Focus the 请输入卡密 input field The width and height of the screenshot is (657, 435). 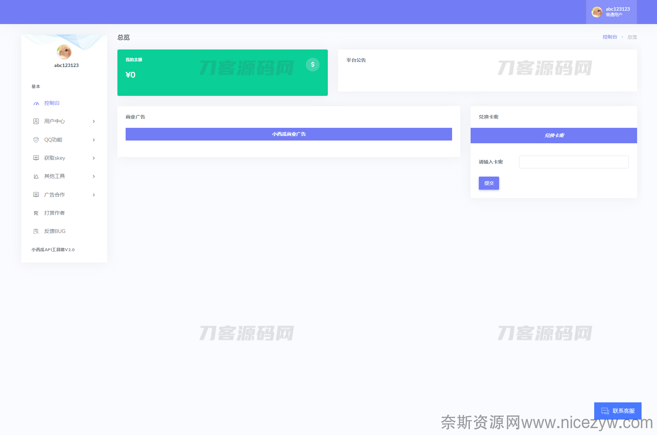[x=574, y=162]
